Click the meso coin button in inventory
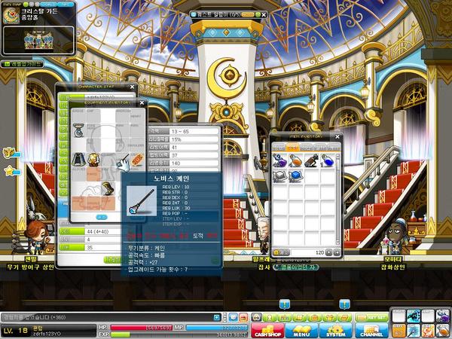 coord(281,252)
